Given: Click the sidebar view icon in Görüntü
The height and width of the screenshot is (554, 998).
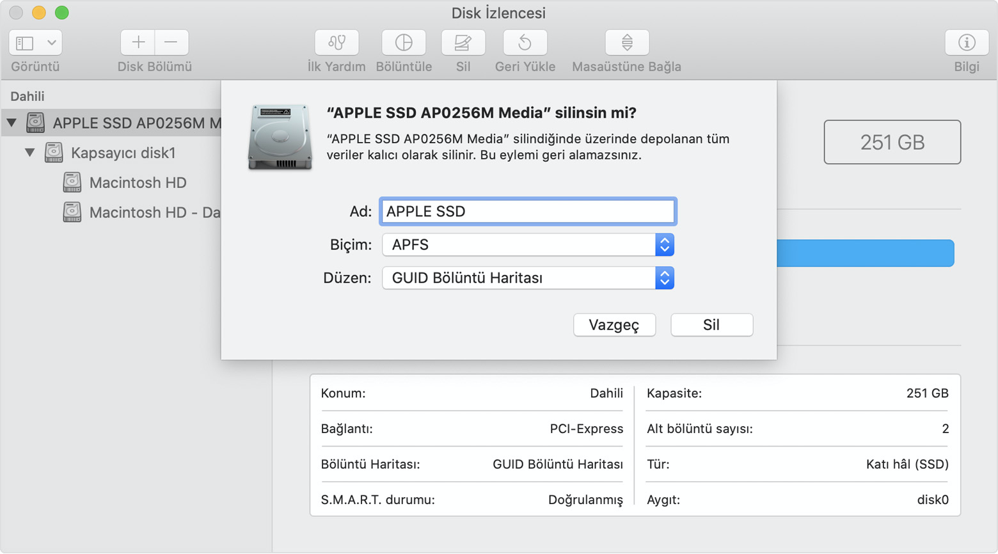Looking at the screenshot, I should pyautogui.click(x=25, y=43).
